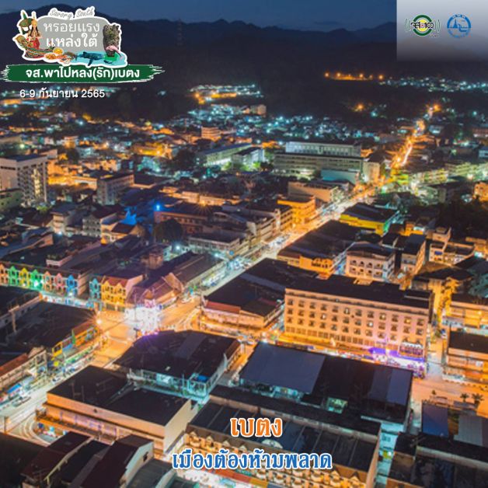This screenshot has width=488, height=488.
Task: Click the 'หรอยแรงแหล่งใต้' logo title
Action: click(72, 34)
